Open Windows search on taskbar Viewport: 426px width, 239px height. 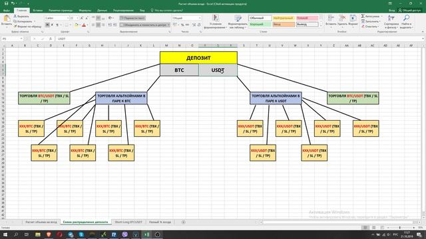tap(16, 234)
